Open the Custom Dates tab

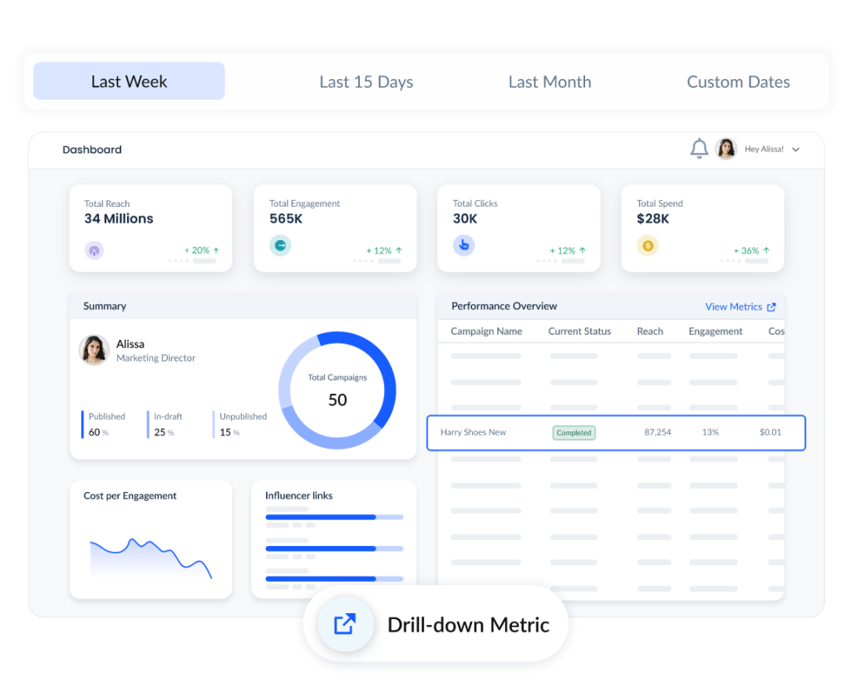click(x=738, y=81)
